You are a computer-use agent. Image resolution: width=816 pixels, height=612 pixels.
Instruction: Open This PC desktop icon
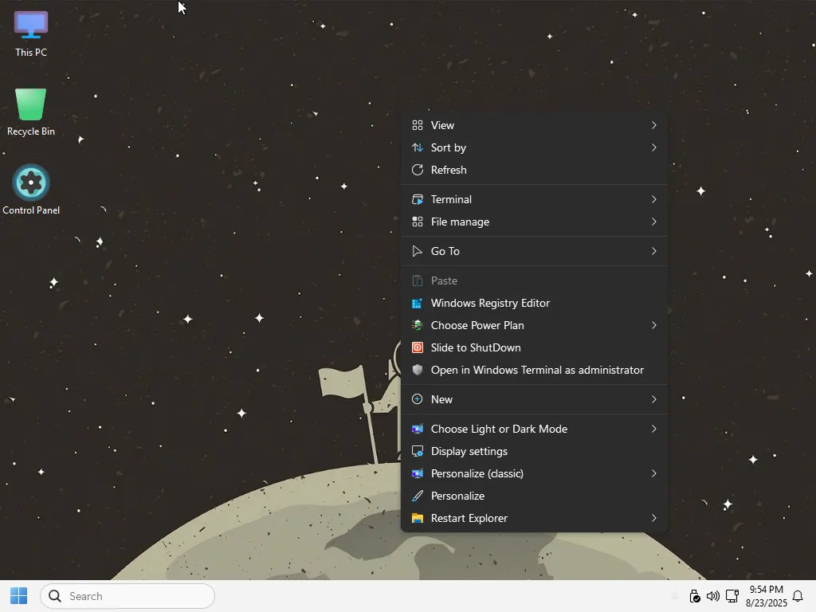(x=31, y=33)
